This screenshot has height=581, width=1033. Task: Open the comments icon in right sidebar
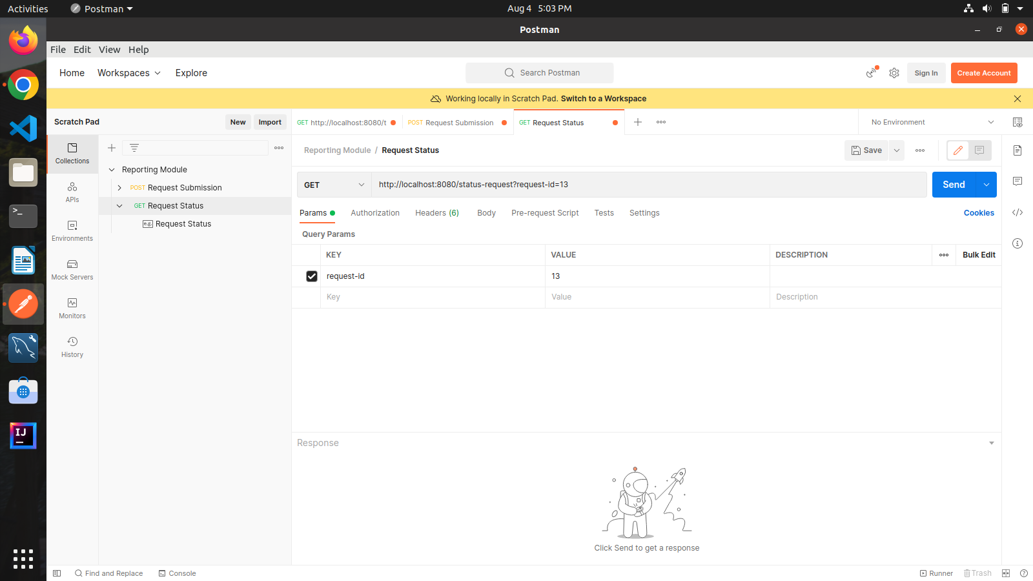[1018, 181]
